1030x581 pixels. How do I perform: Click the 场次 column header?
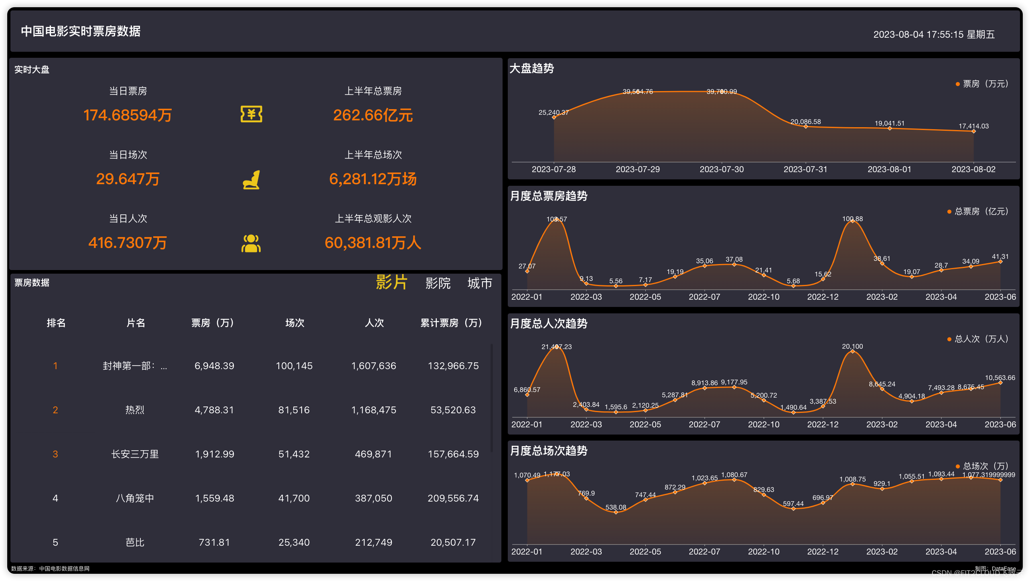click(295, 323)
